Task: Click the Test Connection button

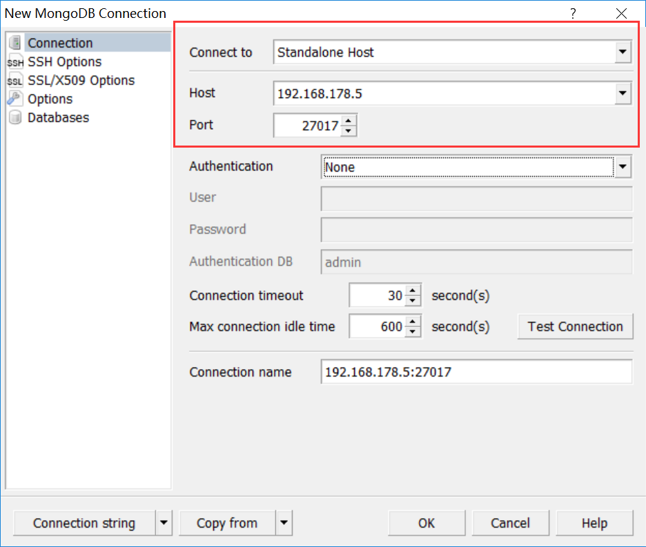Action: tap(575, 327)
